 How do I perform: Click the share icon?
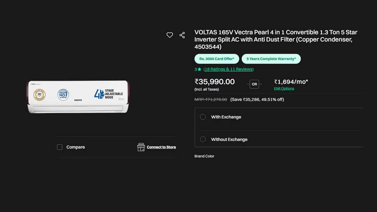click(182, 35)
